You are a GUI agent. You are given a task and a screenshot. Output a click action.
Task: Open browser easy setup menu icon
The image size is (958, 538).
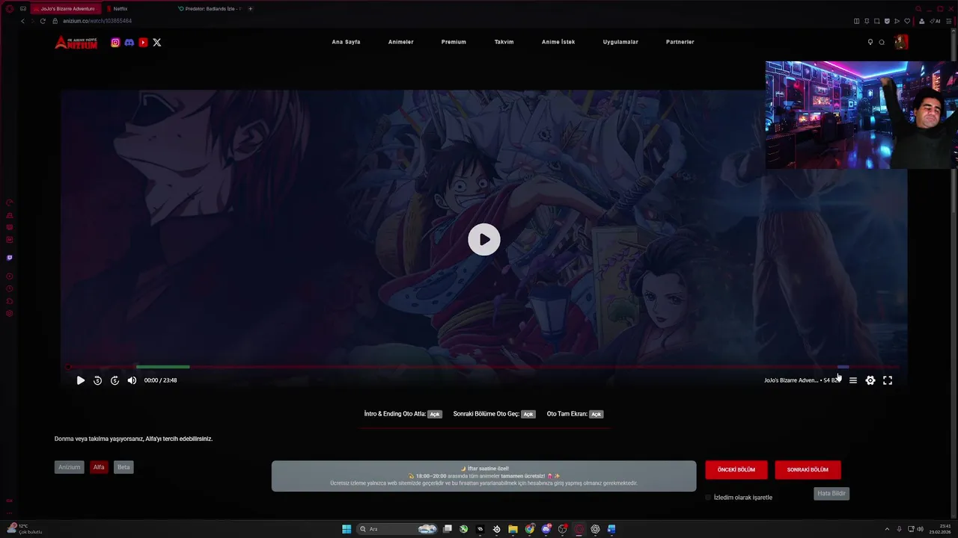tap(948, 21)
